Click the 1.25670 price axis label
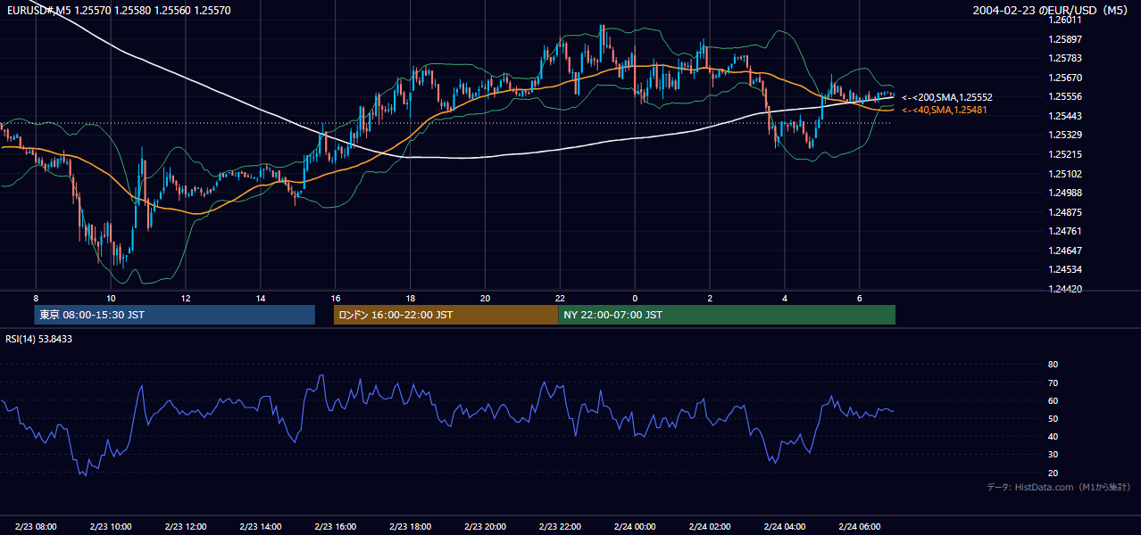1141x535 pixels. pyautogui.click(x=1066, y=78)
